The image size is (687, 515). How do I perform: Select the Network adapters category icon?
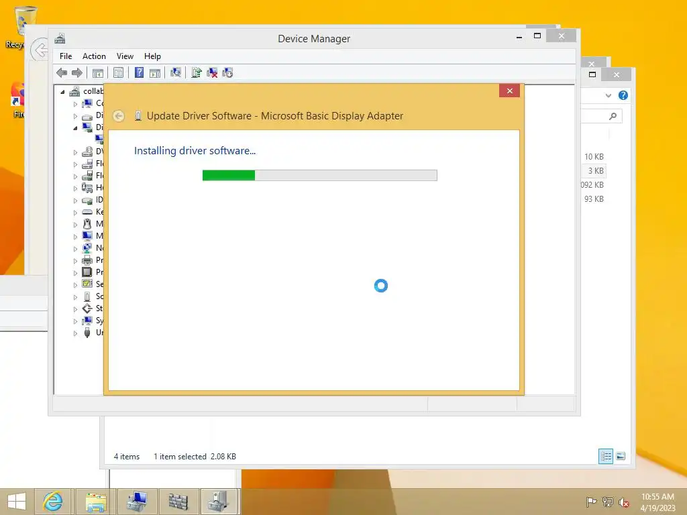click(87, 248)
